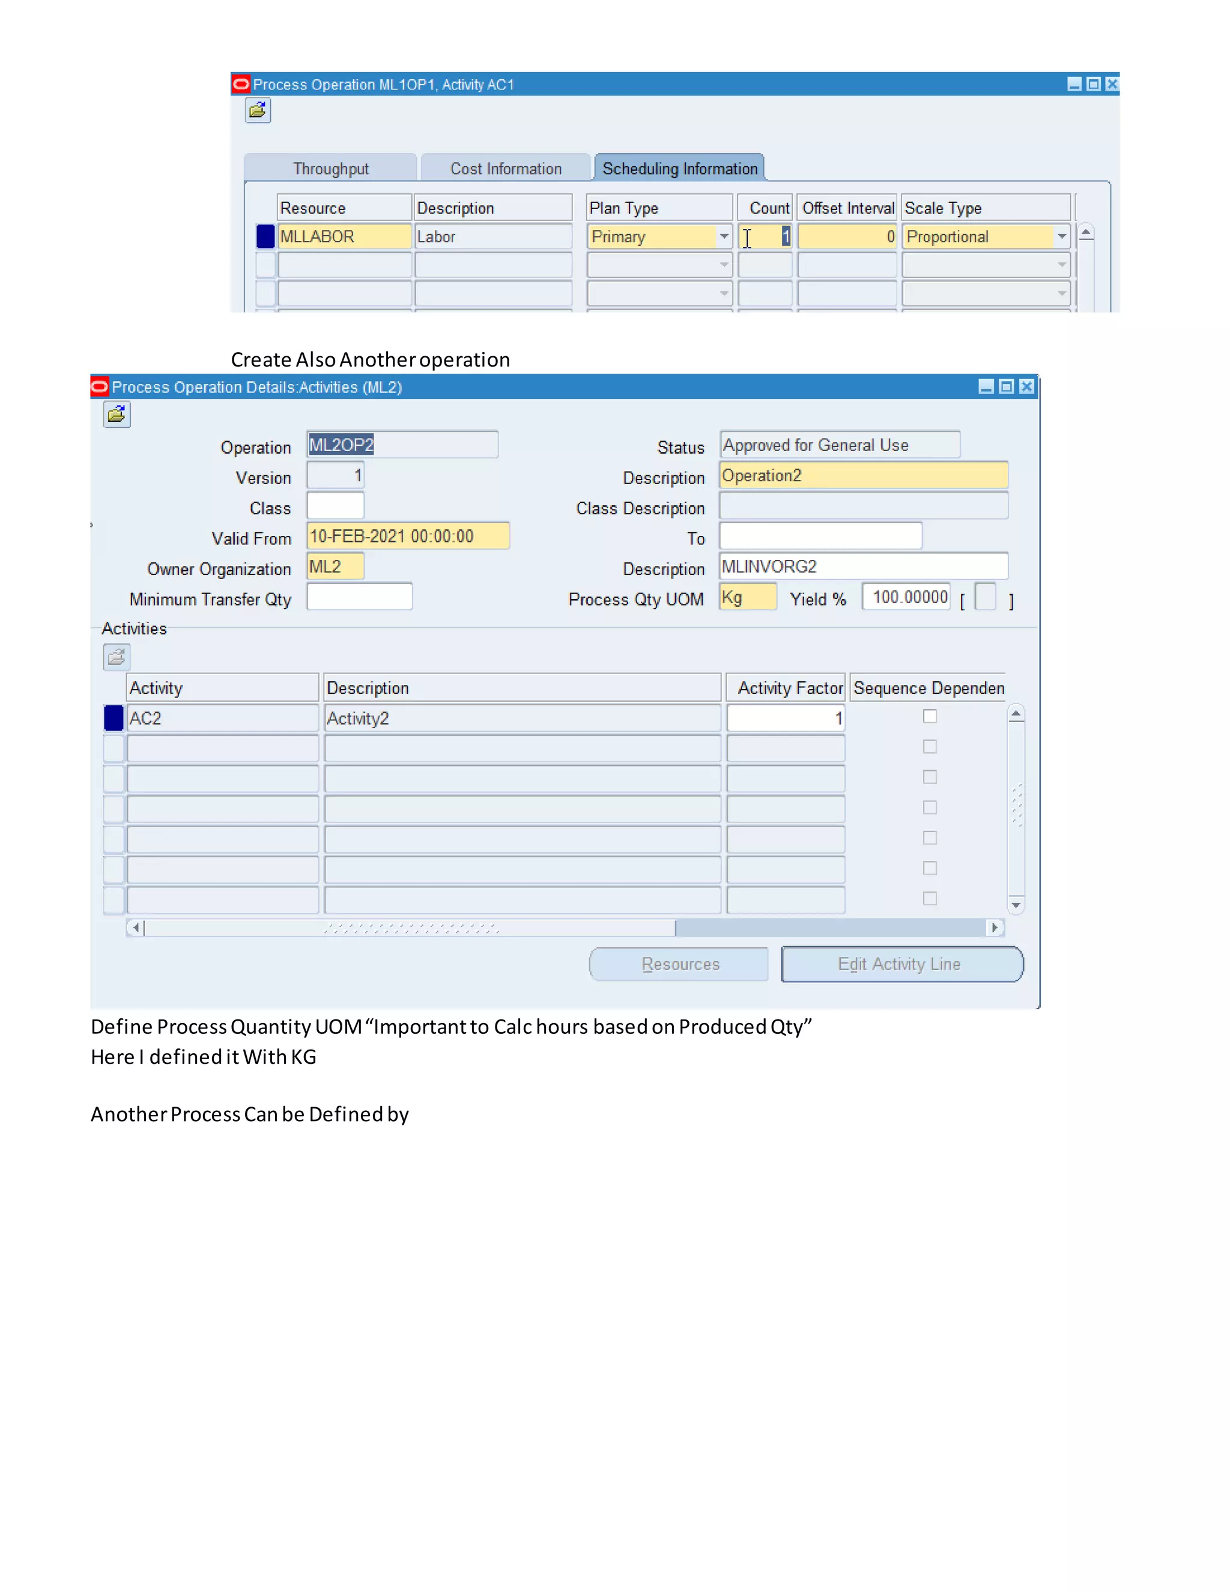The height and width of the screenshot is (1592, 1230).
Task: Click Status field Approved for General Use
Action: (840, 445)
